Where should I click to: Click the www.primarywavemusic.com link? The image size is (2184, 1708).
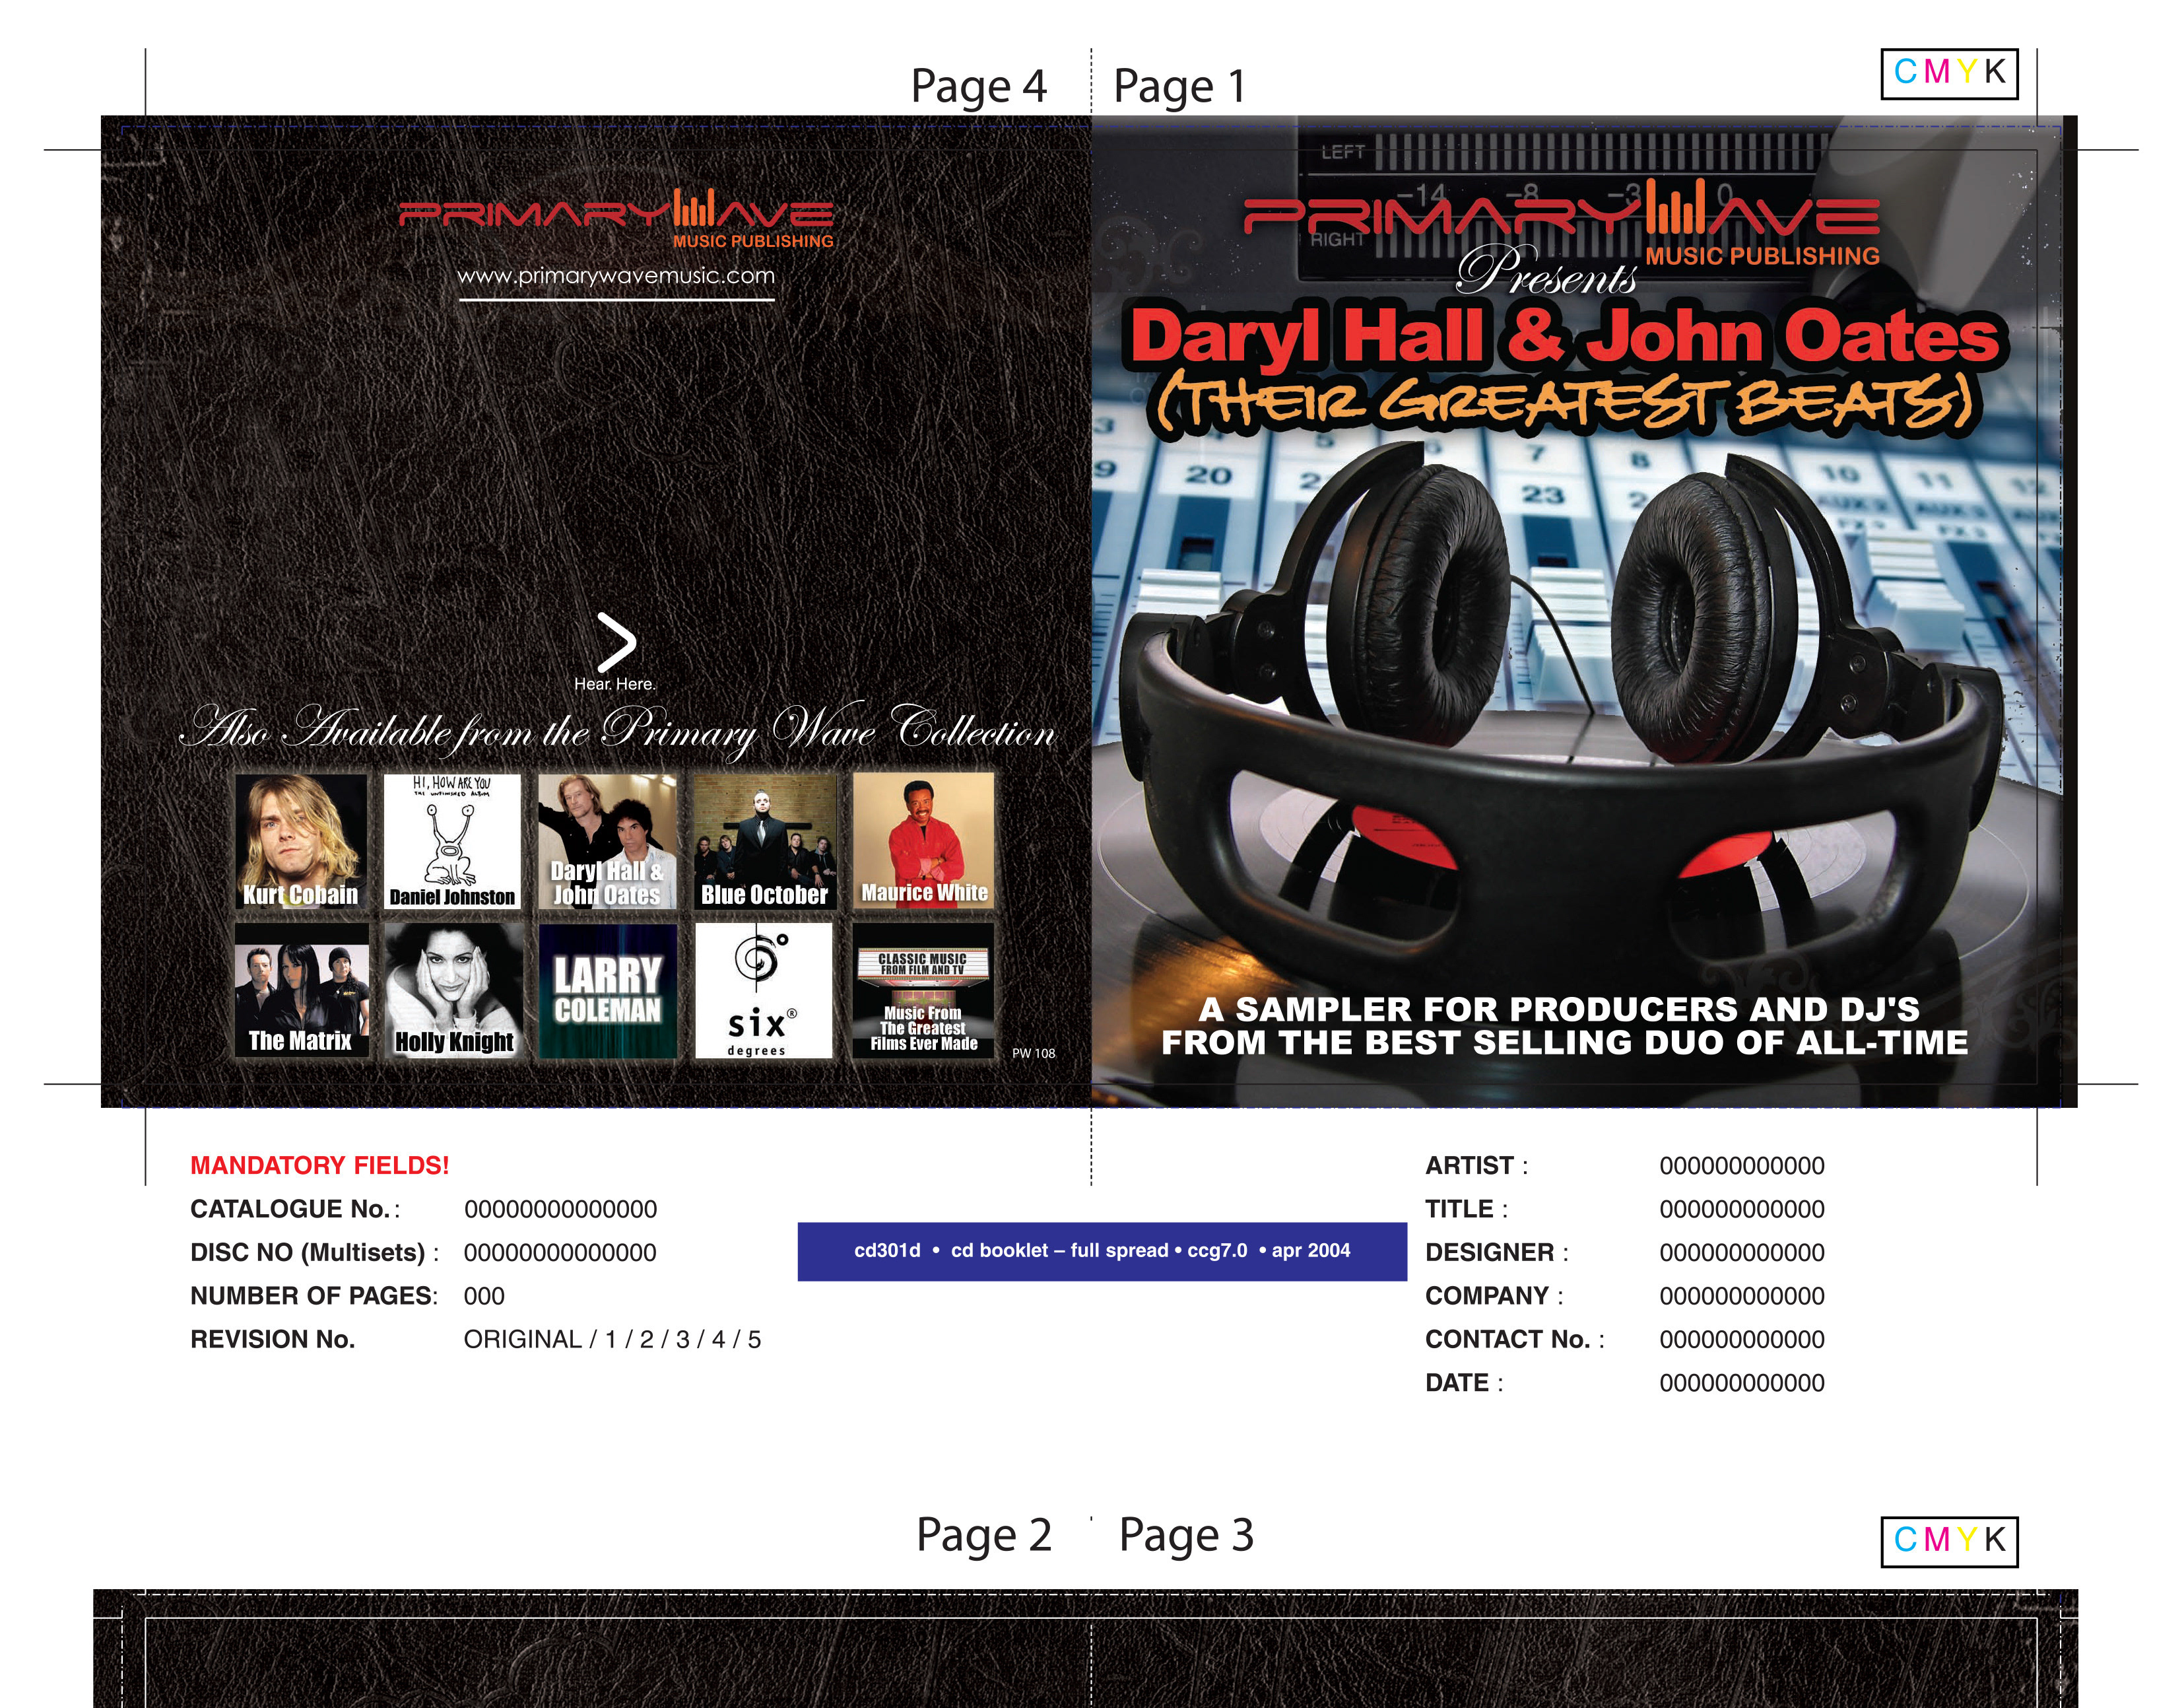coord(616,276)
